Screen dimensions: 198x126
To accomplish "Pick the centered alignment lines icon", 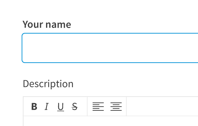I will pos(116,107).
